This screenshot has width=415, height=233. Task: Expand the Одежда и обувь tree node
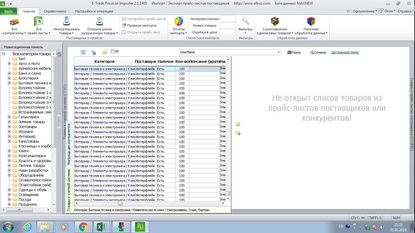9,190
